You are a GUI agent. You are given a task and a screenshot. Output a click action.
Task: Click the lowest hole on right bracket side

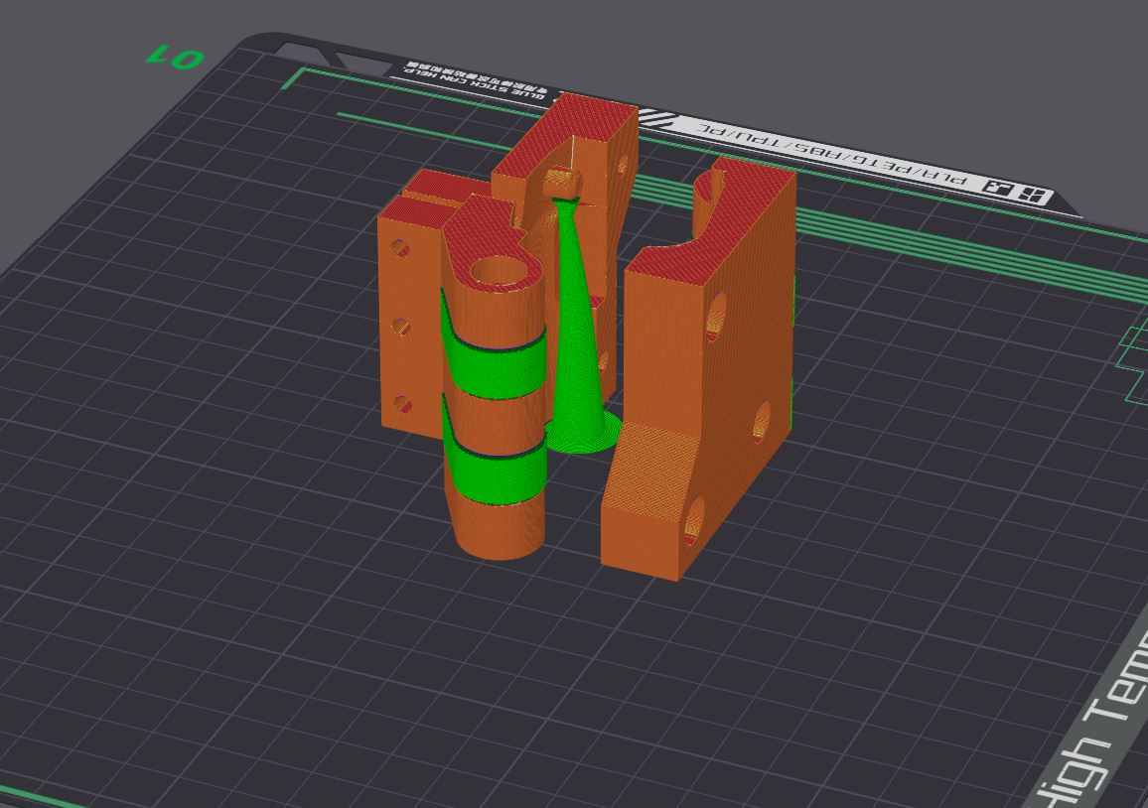(692, 521)
